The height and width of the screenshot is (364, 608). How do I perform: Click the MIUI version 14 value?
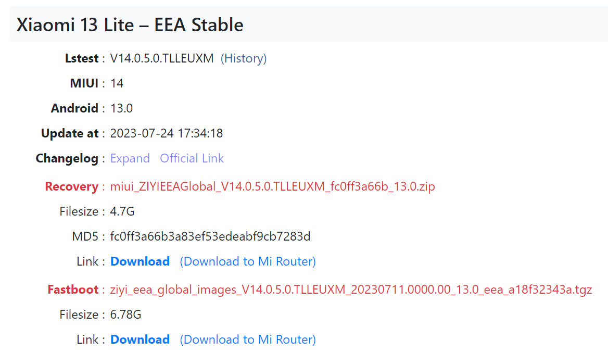(x=117, y=83)
